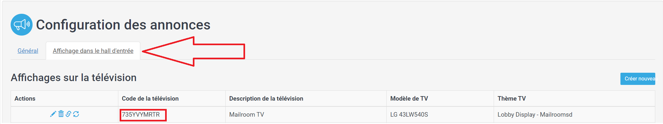663x124 pixels.
Task: Select the Affichage dans le hall d'entrée tab
Action: 93,51
